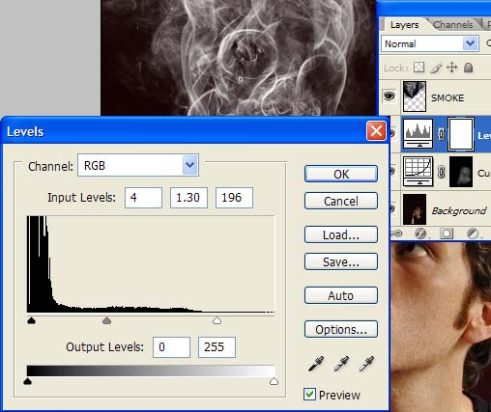Open the Channel RGB dropdown

click(138, 165)
